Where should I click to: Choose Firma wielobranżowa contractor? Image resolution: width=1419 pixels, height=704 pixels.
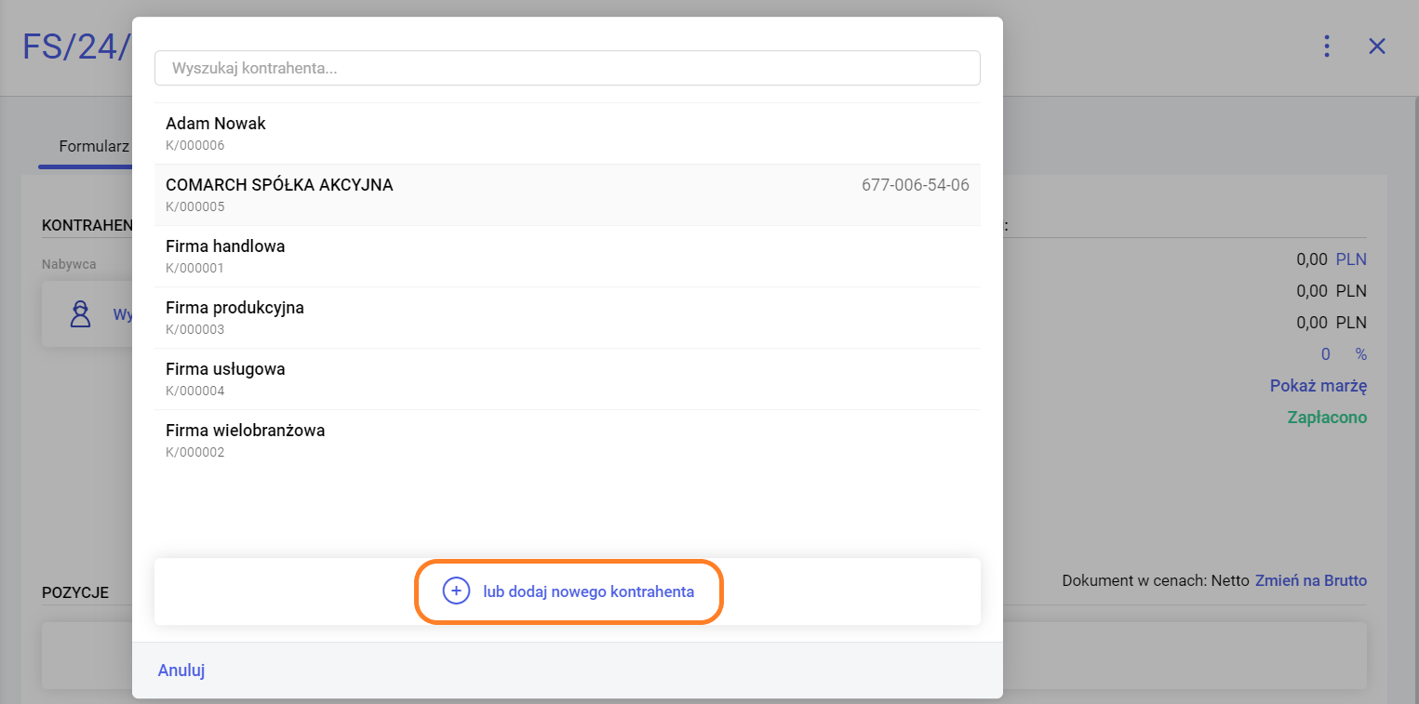coord(245,431)
